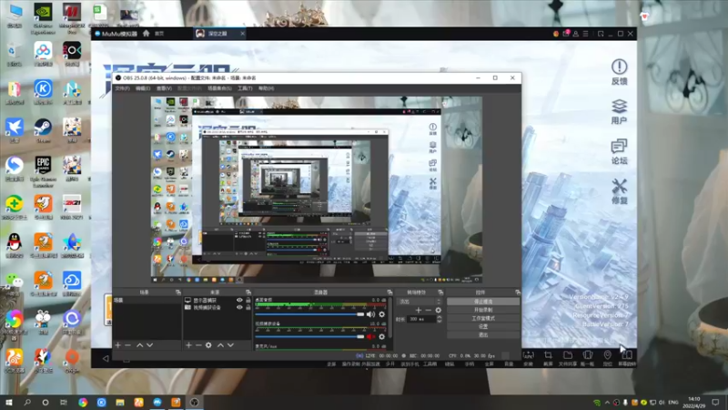Open Chrome from Windows taskbar
This screenshot has width=728, height=410.
coord(83,402)
